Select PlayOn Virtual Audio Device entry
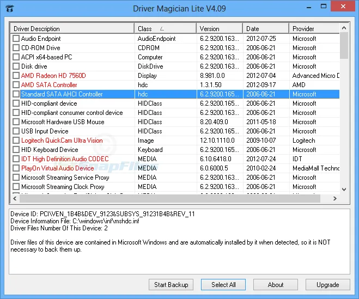Image resolution: width=359 pixels, height=299 pixels. point(57,168)
